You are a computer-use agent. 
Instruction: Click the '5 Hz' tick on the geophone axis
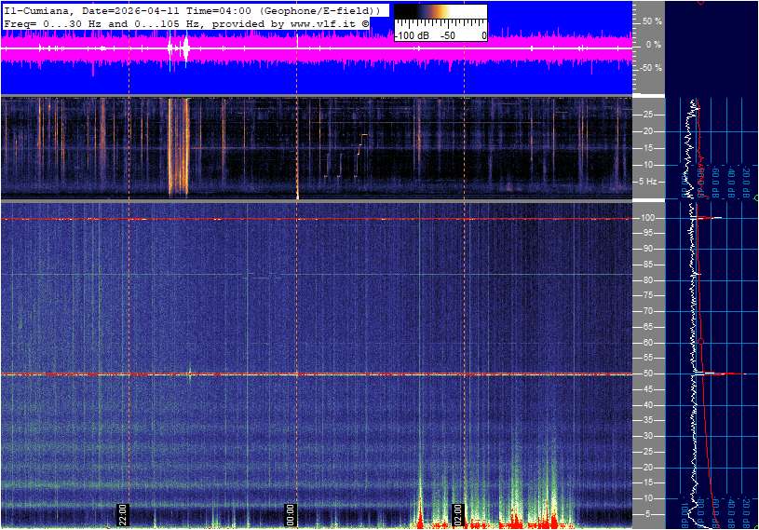647,182
